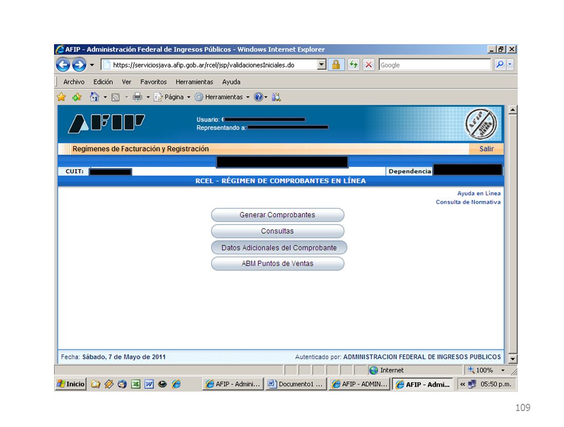
Task: Click the Consultas button
Action: coord(277,231)
